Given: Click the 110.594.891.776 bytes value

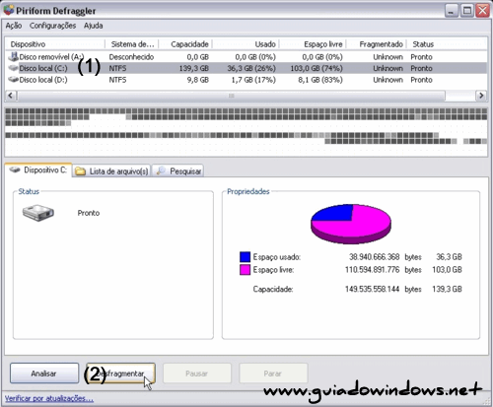Looking at the screenshot, I should [x=372, y=270].
